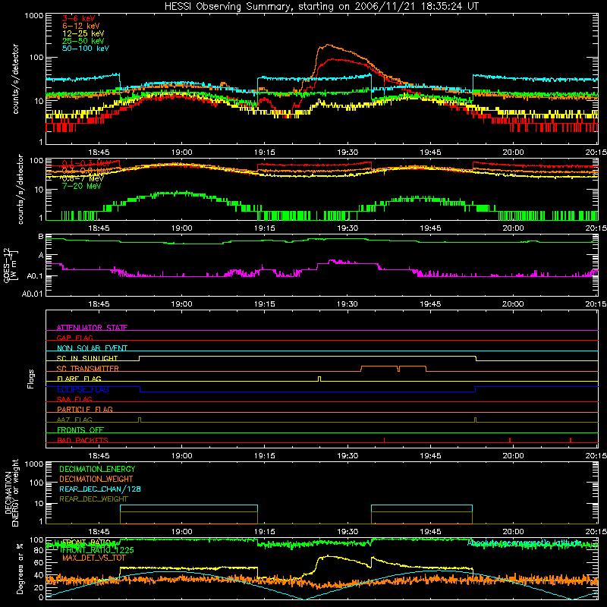Select the FLARE_FLAG label

(x=79, y=379)
